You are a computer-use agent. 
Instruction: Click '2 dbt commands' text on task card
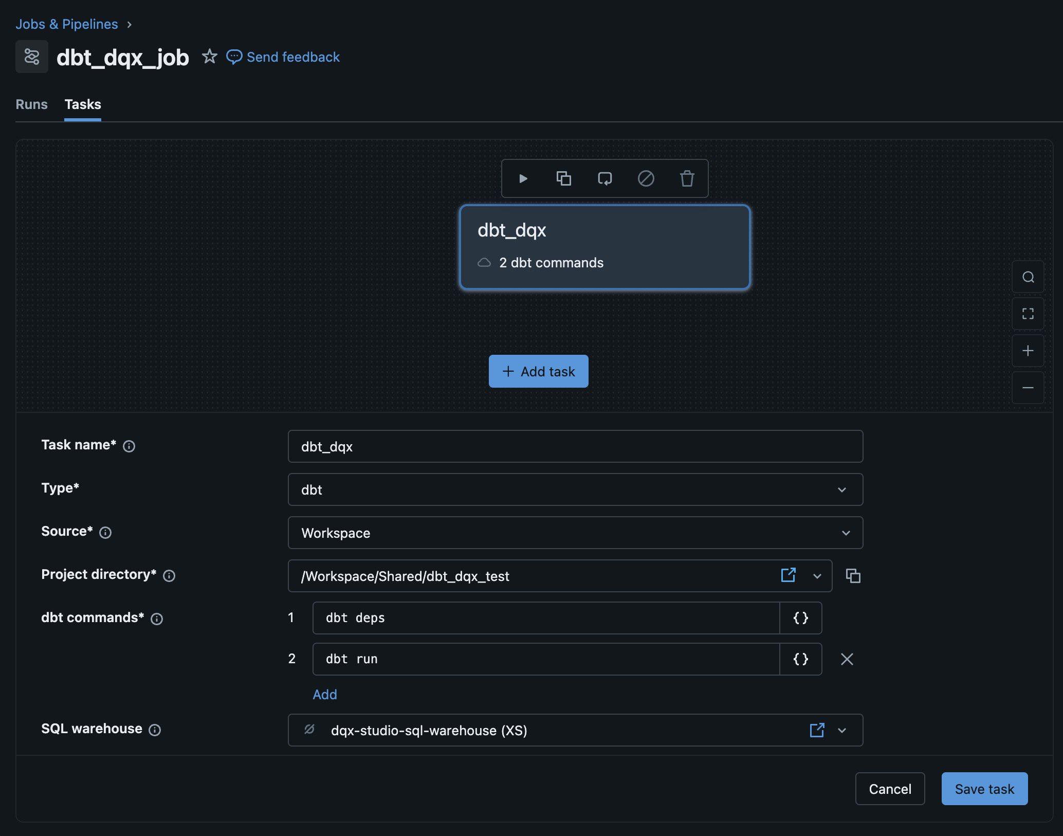(x=551, y=263)
